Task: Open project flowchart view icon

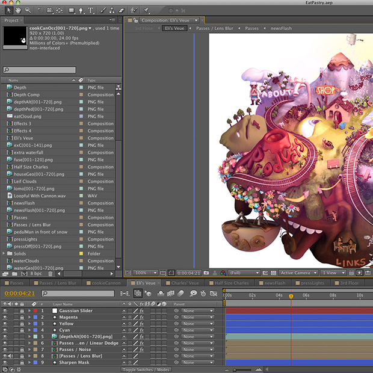Action: click(119, 88)
